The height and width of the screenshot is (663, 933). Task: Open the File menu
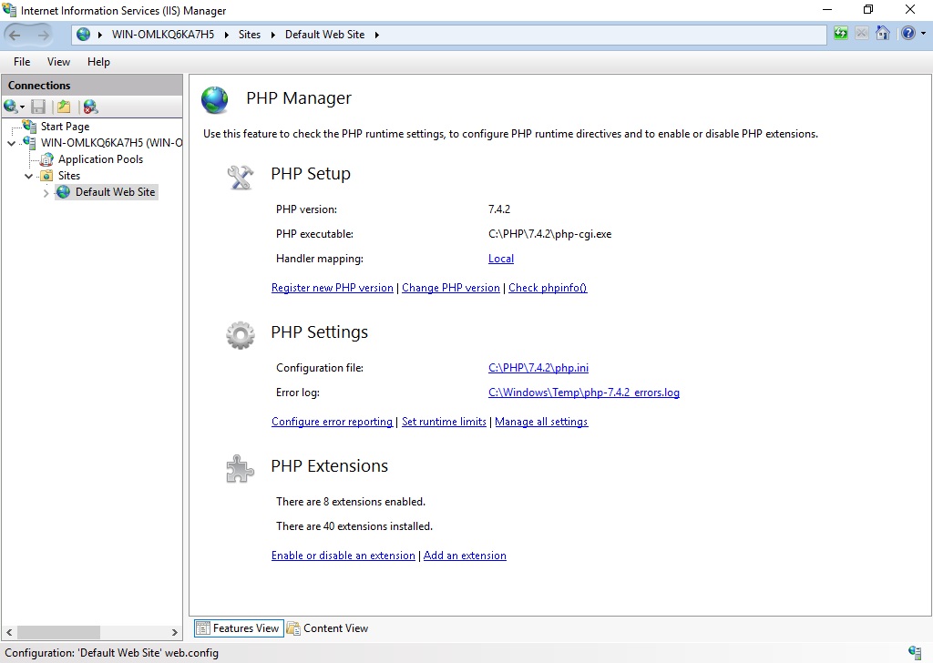[22, 62]
